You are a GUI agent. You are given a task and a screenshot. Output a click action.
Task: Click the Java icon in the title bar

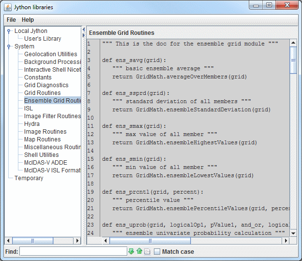8,7
